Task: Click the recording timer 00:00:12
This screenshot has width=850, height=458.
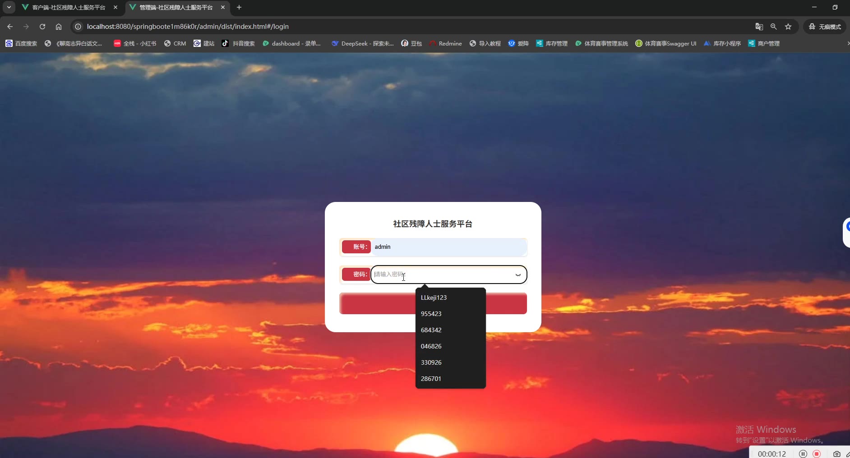Action: tap(772, 453)
